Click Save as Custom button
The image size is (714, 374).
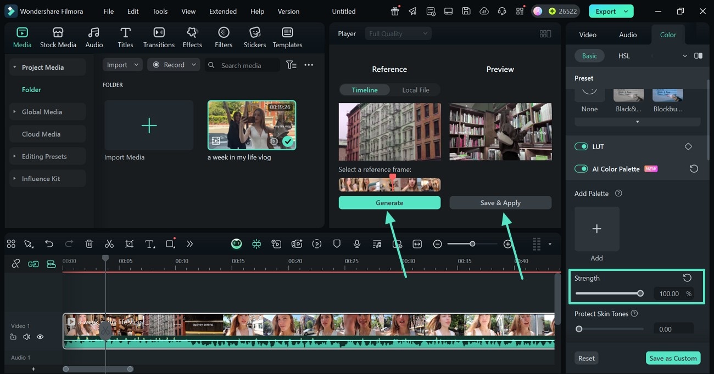(x=673, y=358)
